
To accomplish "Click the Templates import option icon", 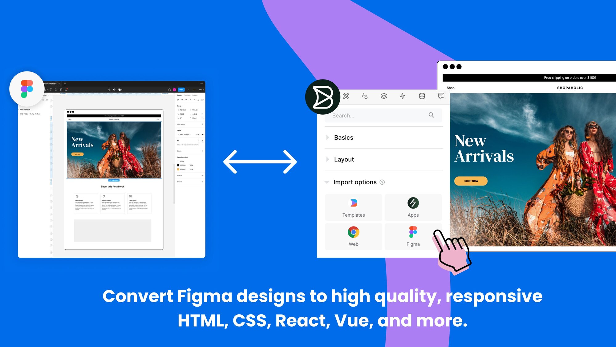I will (354, 203).
